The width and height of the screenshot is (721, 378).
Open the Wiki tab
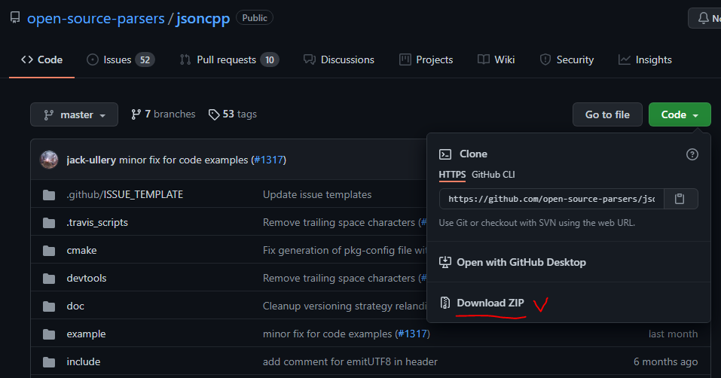(496, 59)
